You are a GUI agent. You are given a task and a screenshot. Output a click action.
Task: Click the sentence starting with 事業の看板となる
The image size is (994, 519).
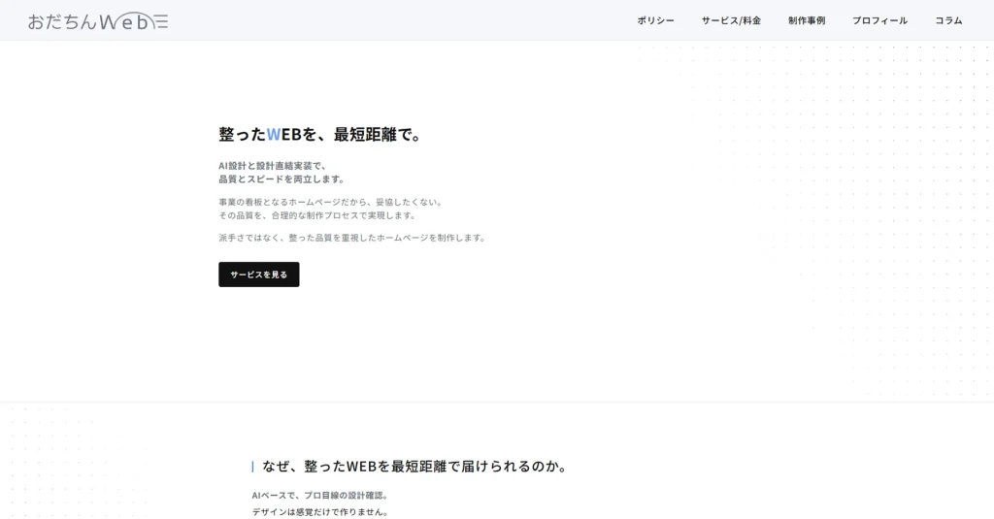tap(330, 202)
